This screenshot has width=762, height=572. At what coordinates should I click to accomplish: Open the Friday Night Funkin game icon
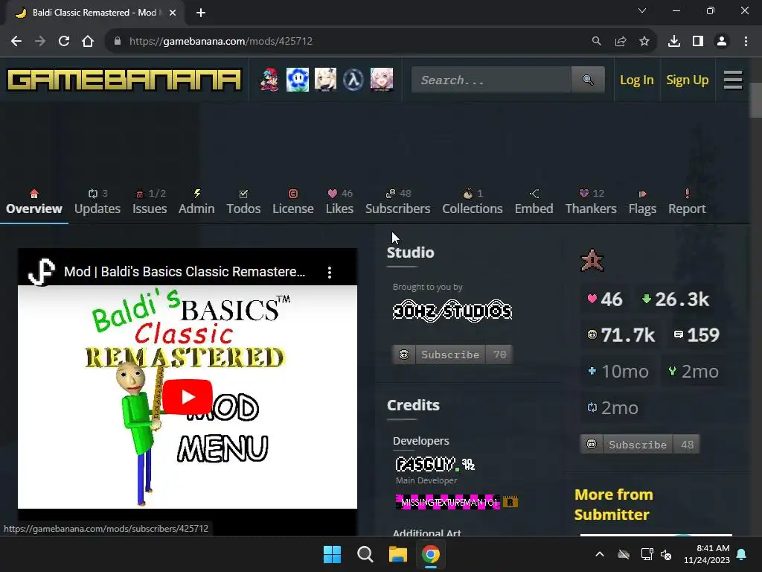coord(269,80)
